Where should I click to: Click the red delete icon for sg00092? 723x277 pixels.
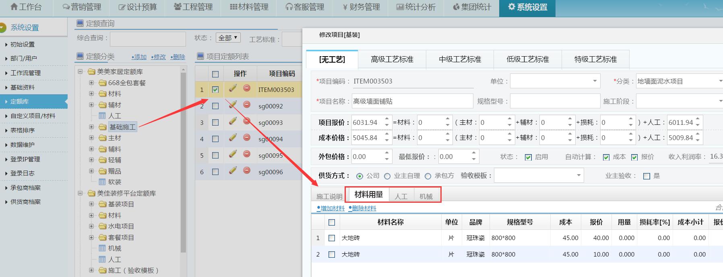pyautogui.click(x=247, y=105)
